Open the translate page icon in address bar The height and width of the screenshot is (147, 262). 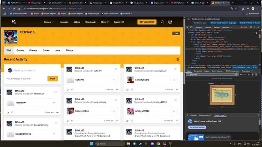pyautogui.click(x=232, y=9)
